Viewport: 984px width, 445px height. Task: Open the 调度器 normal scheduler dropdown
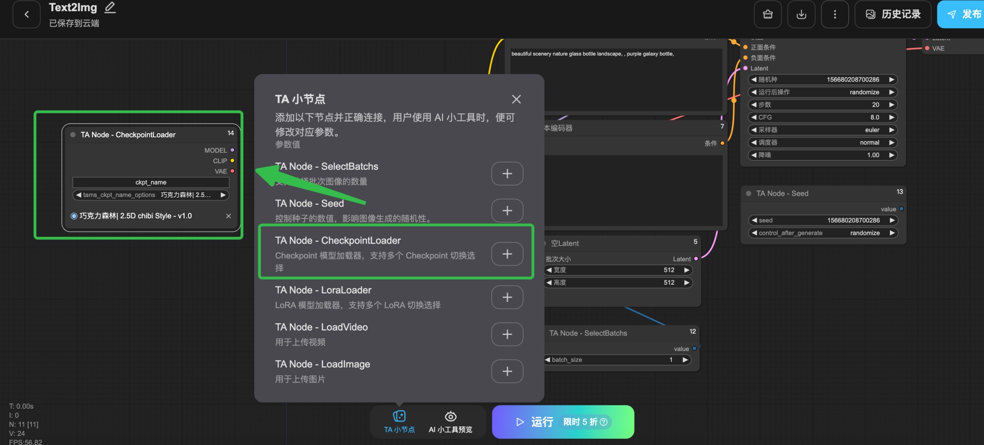point(823,143)
